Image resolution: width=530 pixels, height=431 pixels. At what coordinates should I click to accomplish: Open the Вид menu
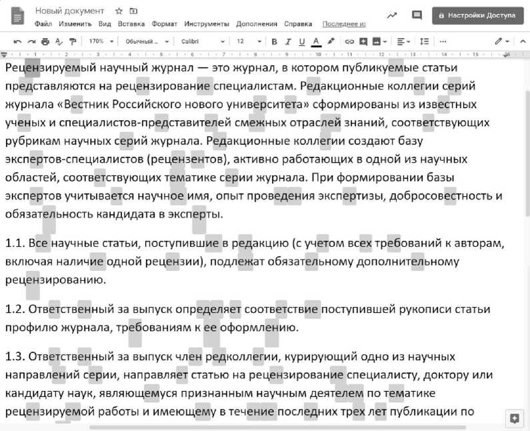pos(105,24)
